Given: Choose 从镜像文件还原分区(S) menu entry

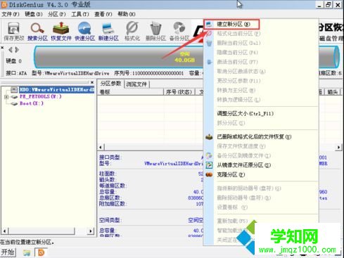Looking at the screenshot, I should [x=244, y=165].
